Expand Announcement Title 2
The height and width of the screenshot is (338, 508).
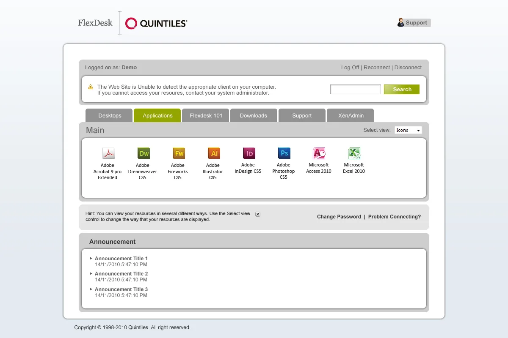click(x=91, y=273)
